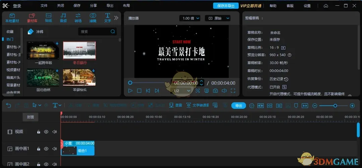
Task: Open the 1/2 preview quality dropdown
Action: [182, 91]
